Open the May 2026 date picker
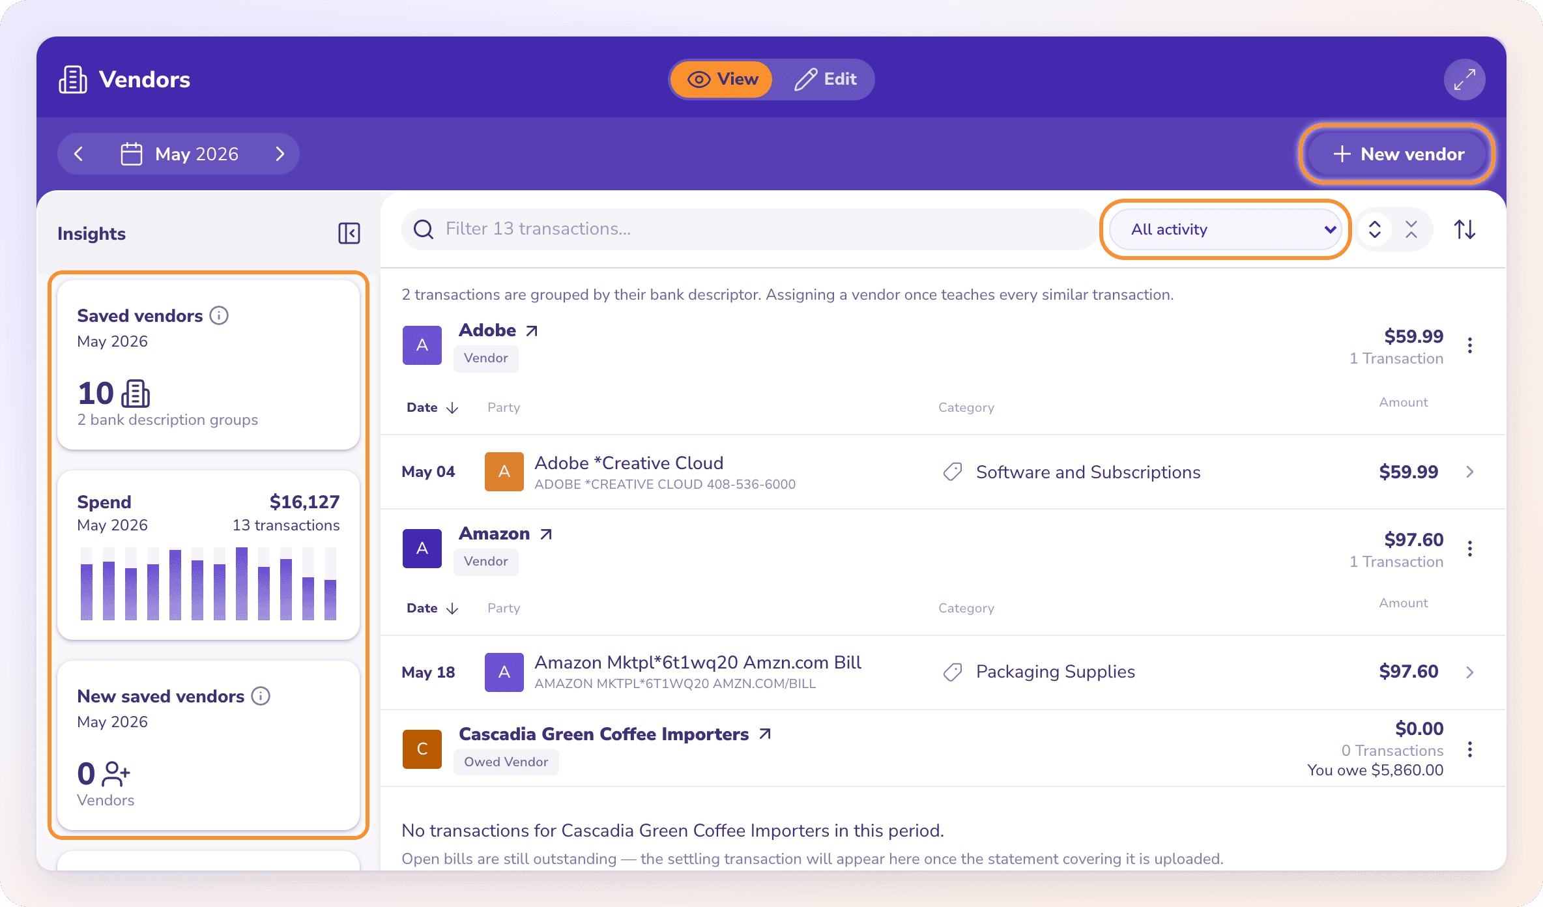This screenshot has height=907, width=1543. tap(180, 154)
